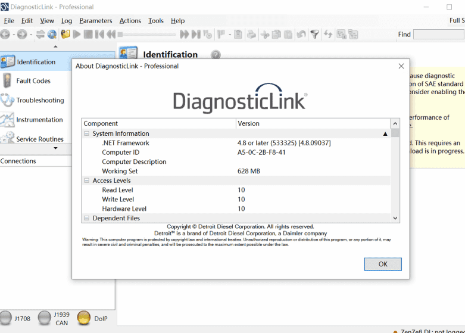Click the collapse all tree icon
This screenshot has height=333, width=465.
click(353, 35)
